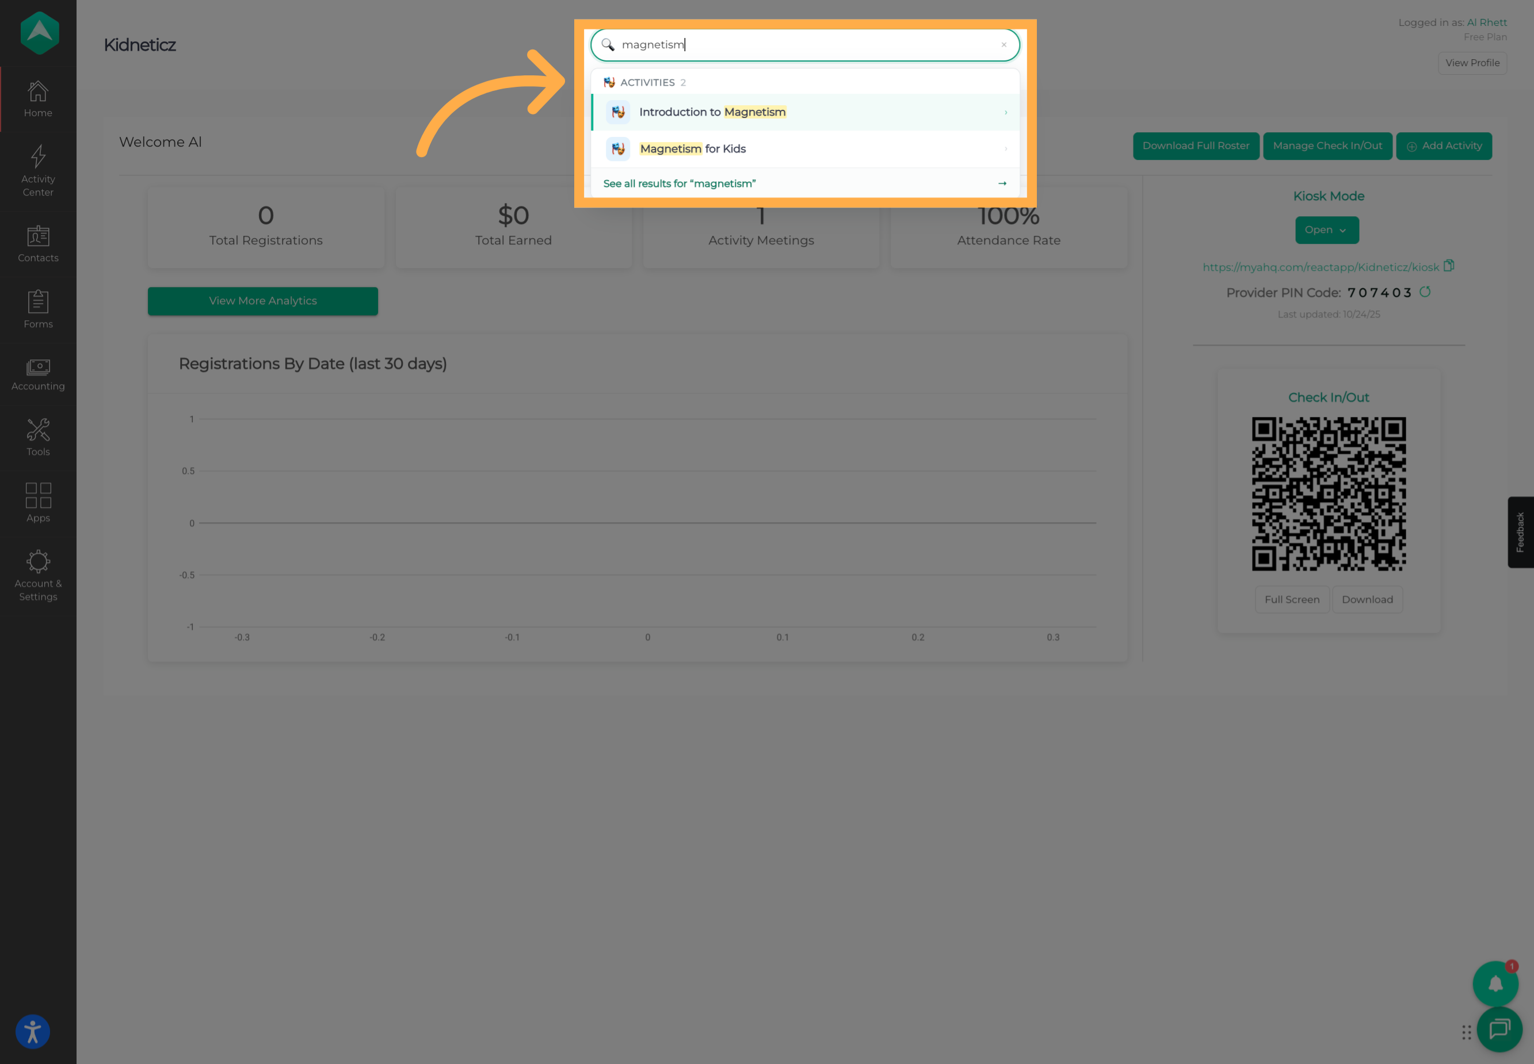This screenshot has width=1534, height=1064.
Task: Click into magnetism search field
Action: tap(805, 45)
